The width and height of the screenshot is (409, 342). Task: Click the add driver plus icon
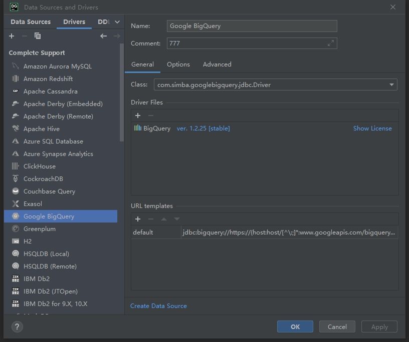(x=12, y=36)
